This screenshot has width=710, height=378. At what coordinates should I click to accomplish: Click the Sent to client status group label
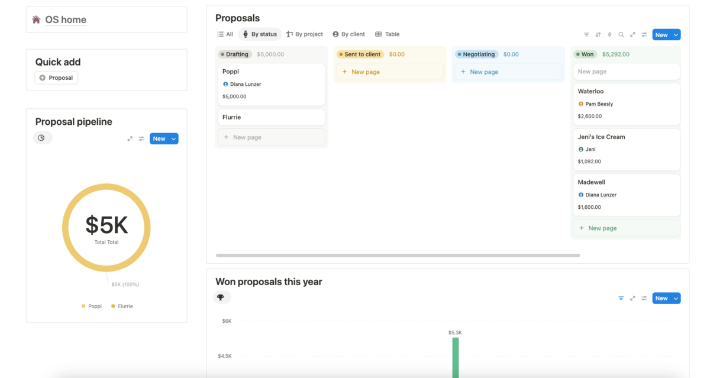(360, 54)
